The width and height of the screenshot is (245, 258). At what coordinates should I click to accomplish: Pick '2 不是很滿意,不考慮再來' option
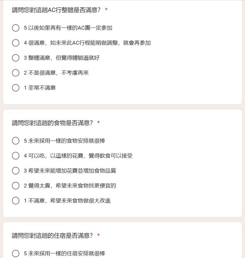click(x=16, y=73)
